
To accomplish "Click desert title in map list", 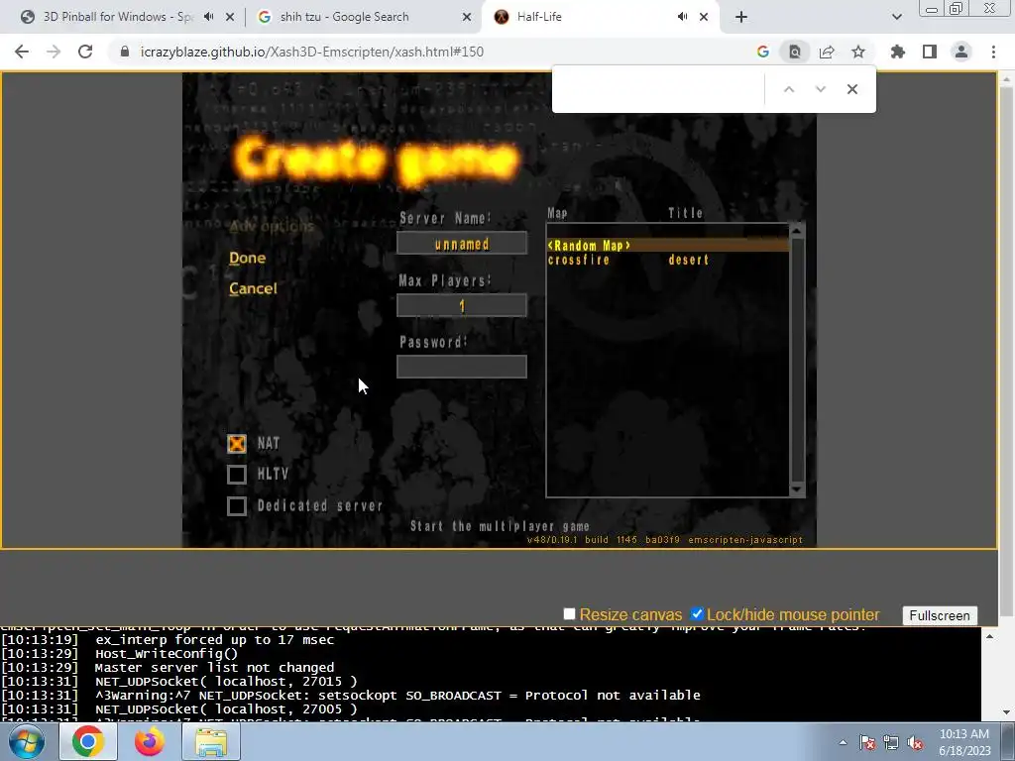I will pos(688,261).
